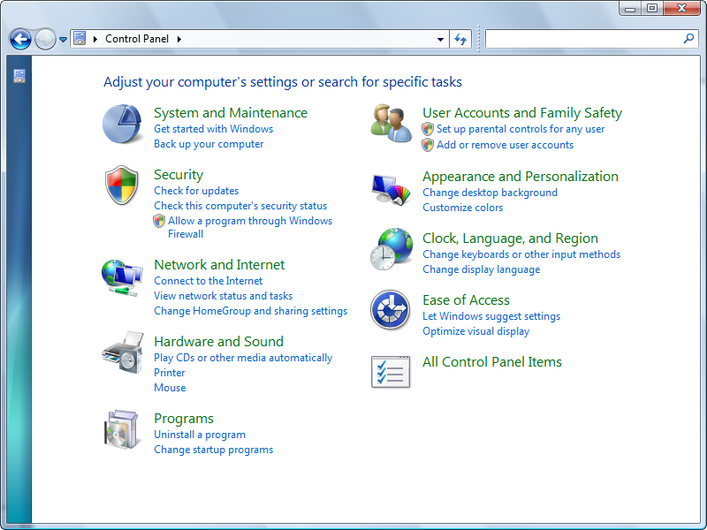Select the Ease of Access icon
707x530 pixels.
tap(390, 310)
